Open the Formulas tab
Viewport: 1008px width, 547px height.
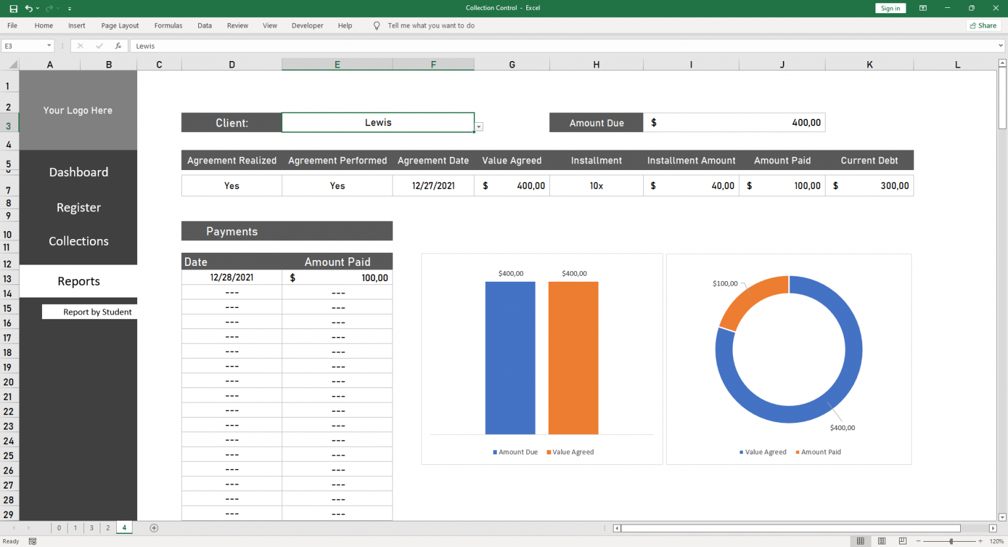(169, 26)
